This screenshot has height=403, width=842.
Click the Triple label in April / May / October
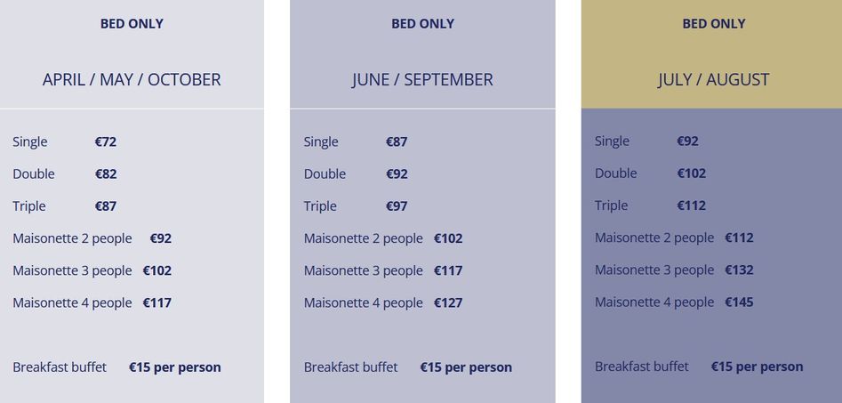(29, 206)
